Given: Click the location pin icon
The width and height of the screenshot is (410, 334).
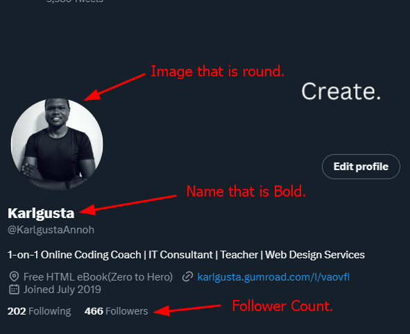Looking at the screenshot, I should (x=14, y=276).
